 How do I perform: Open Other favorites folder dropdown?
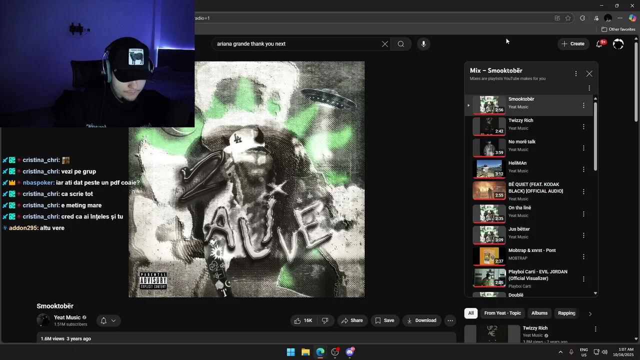tap(618, 29)
